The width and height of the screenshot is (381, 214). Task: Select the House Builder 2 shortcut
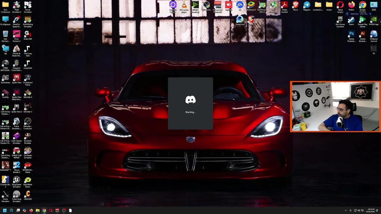17,167
